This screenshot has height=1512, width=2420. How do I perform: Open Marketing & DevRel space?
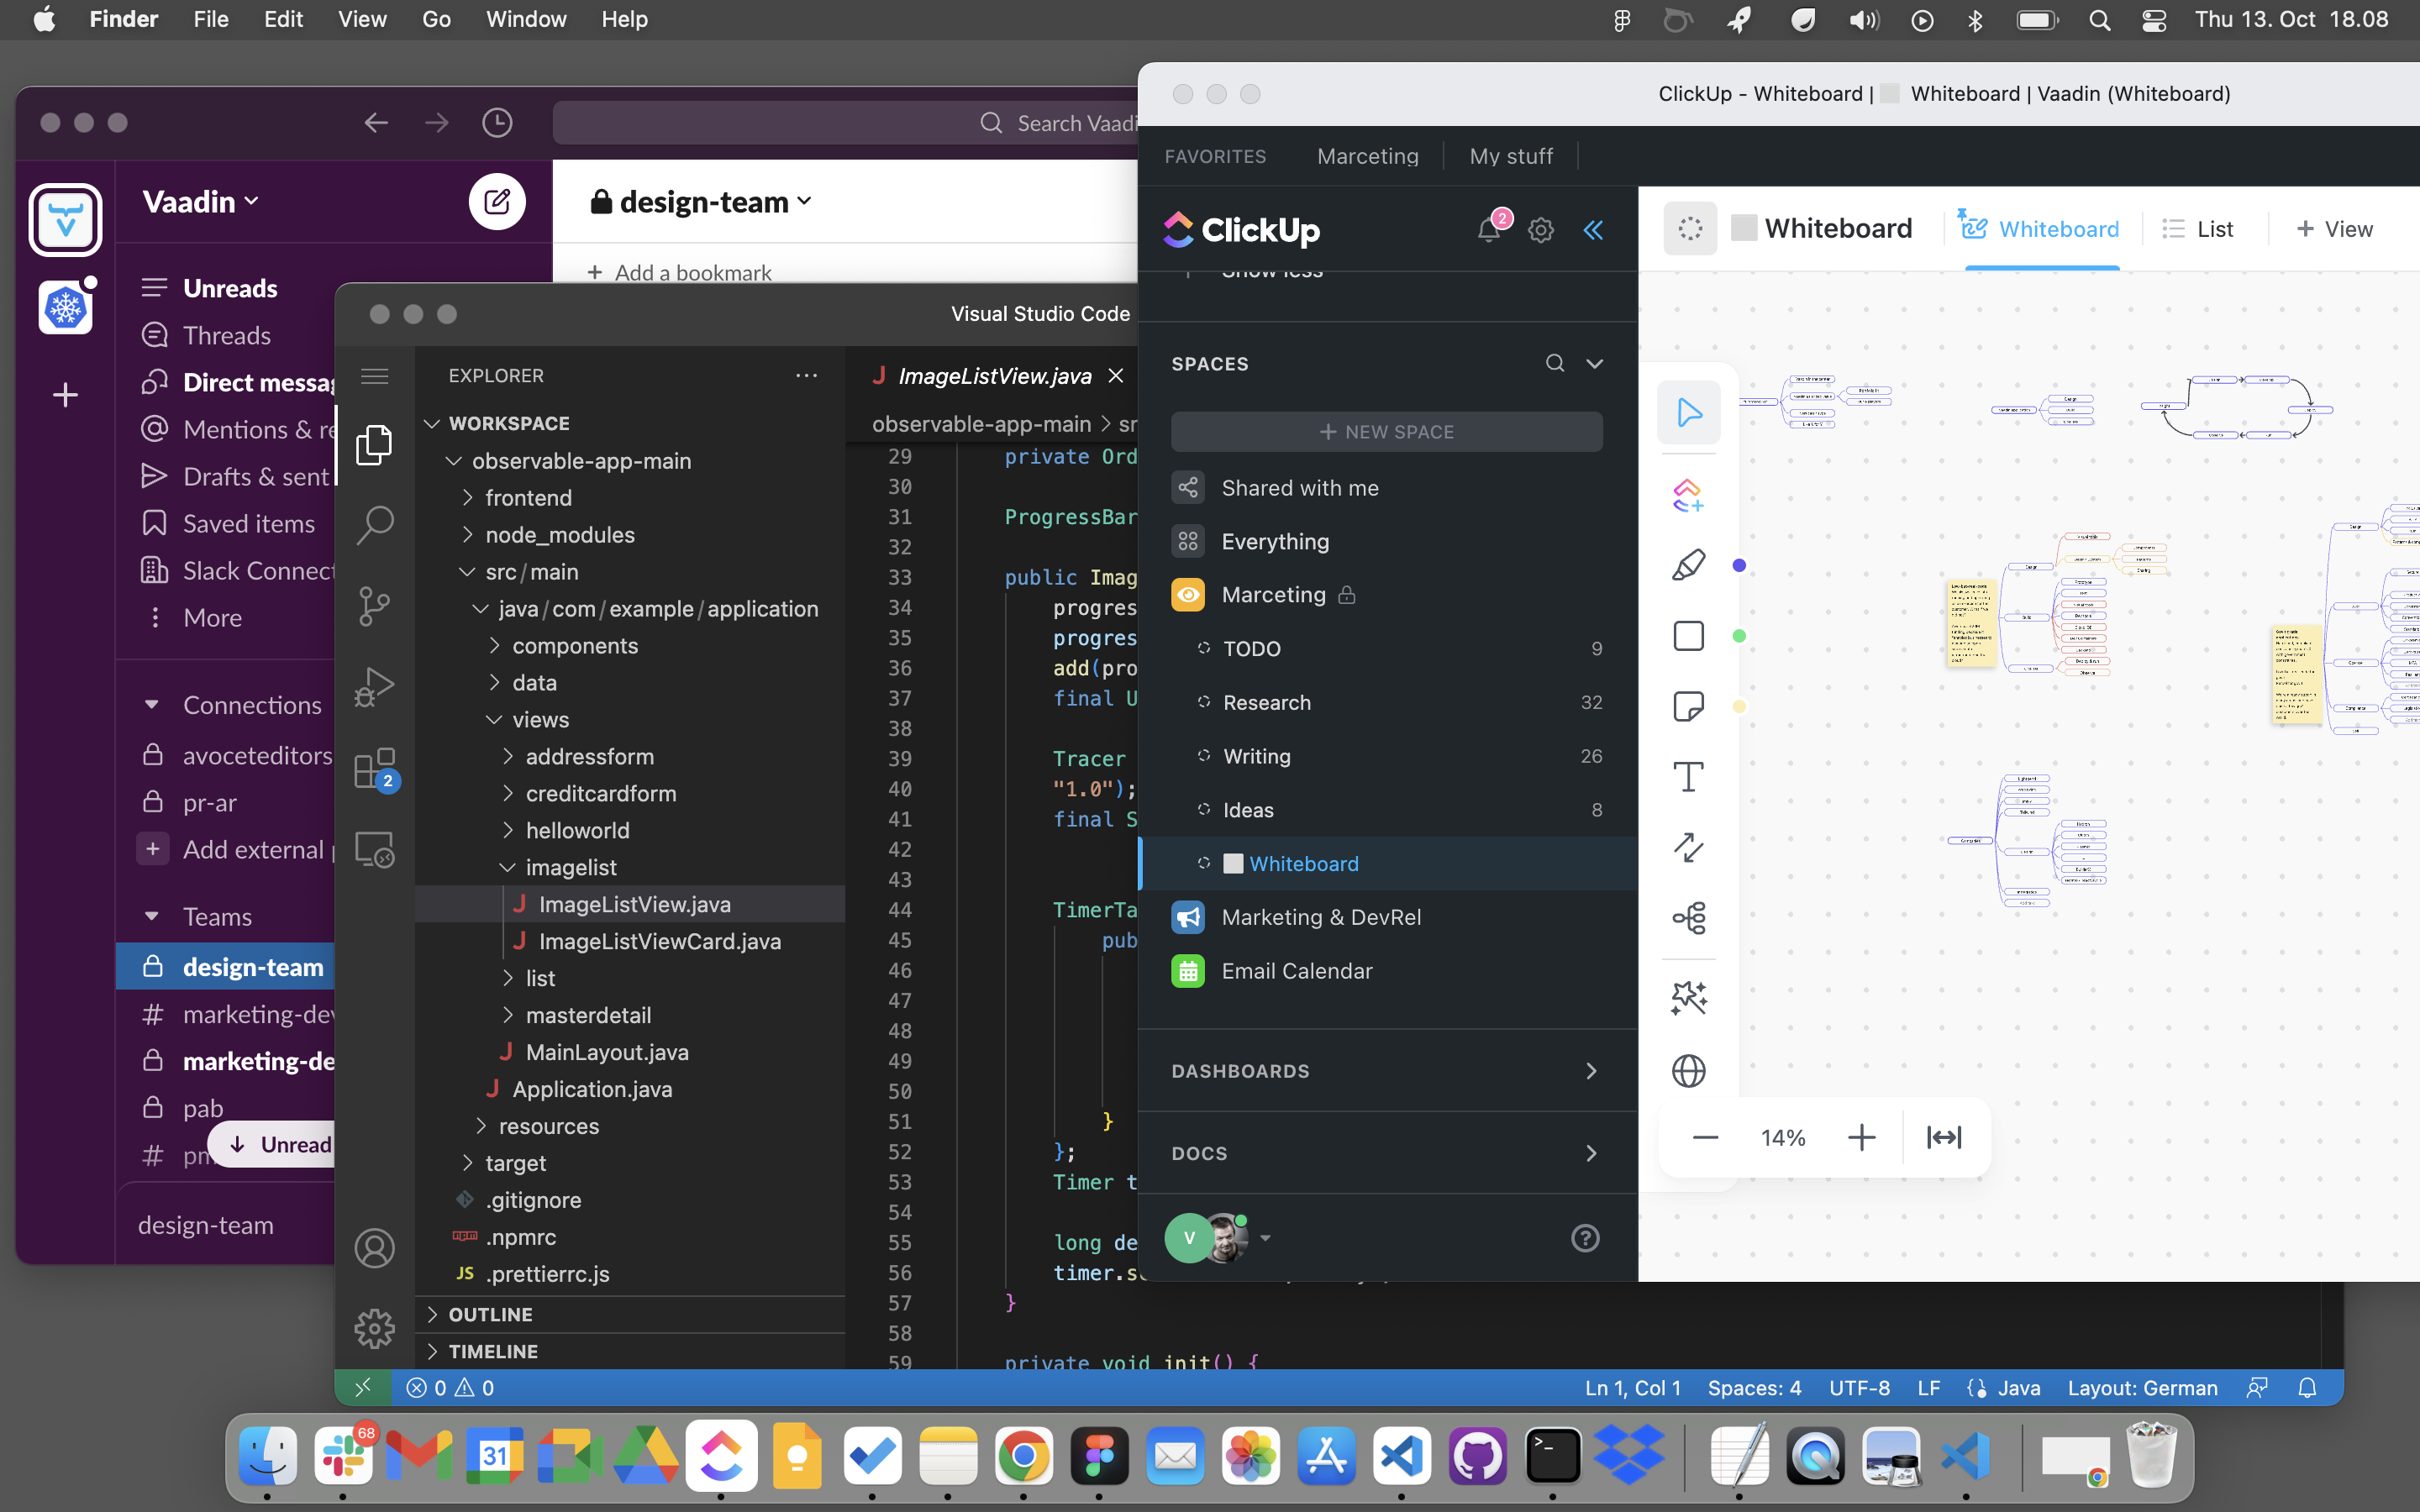point(1387,917)
